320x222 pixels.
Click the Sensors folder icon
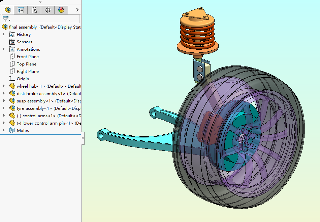click(12, 42)
